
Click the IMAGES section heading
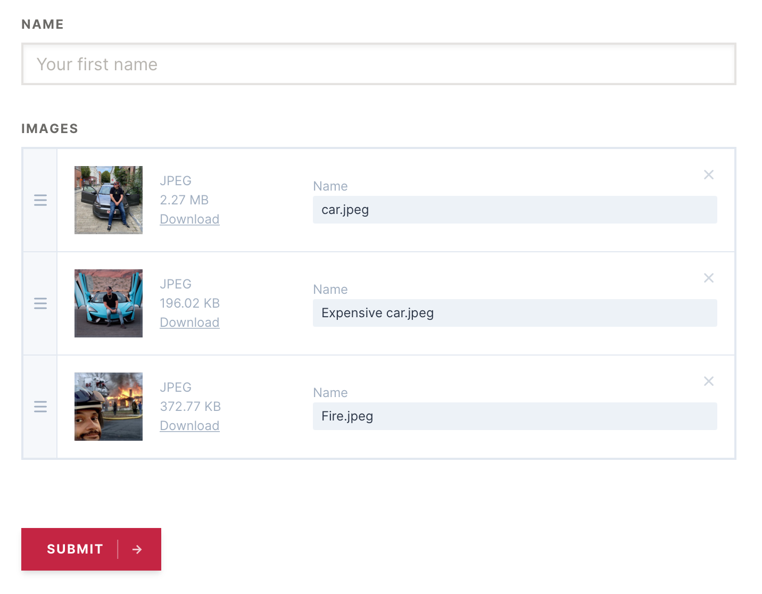coord(49,128)
